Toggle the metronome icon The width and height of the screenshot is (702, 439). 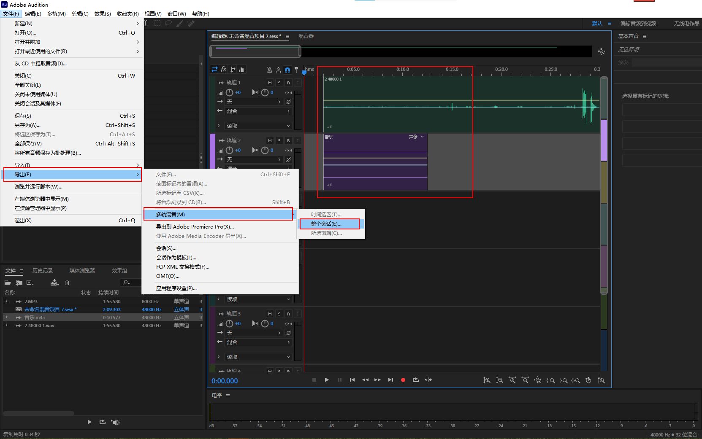point(270,70)
